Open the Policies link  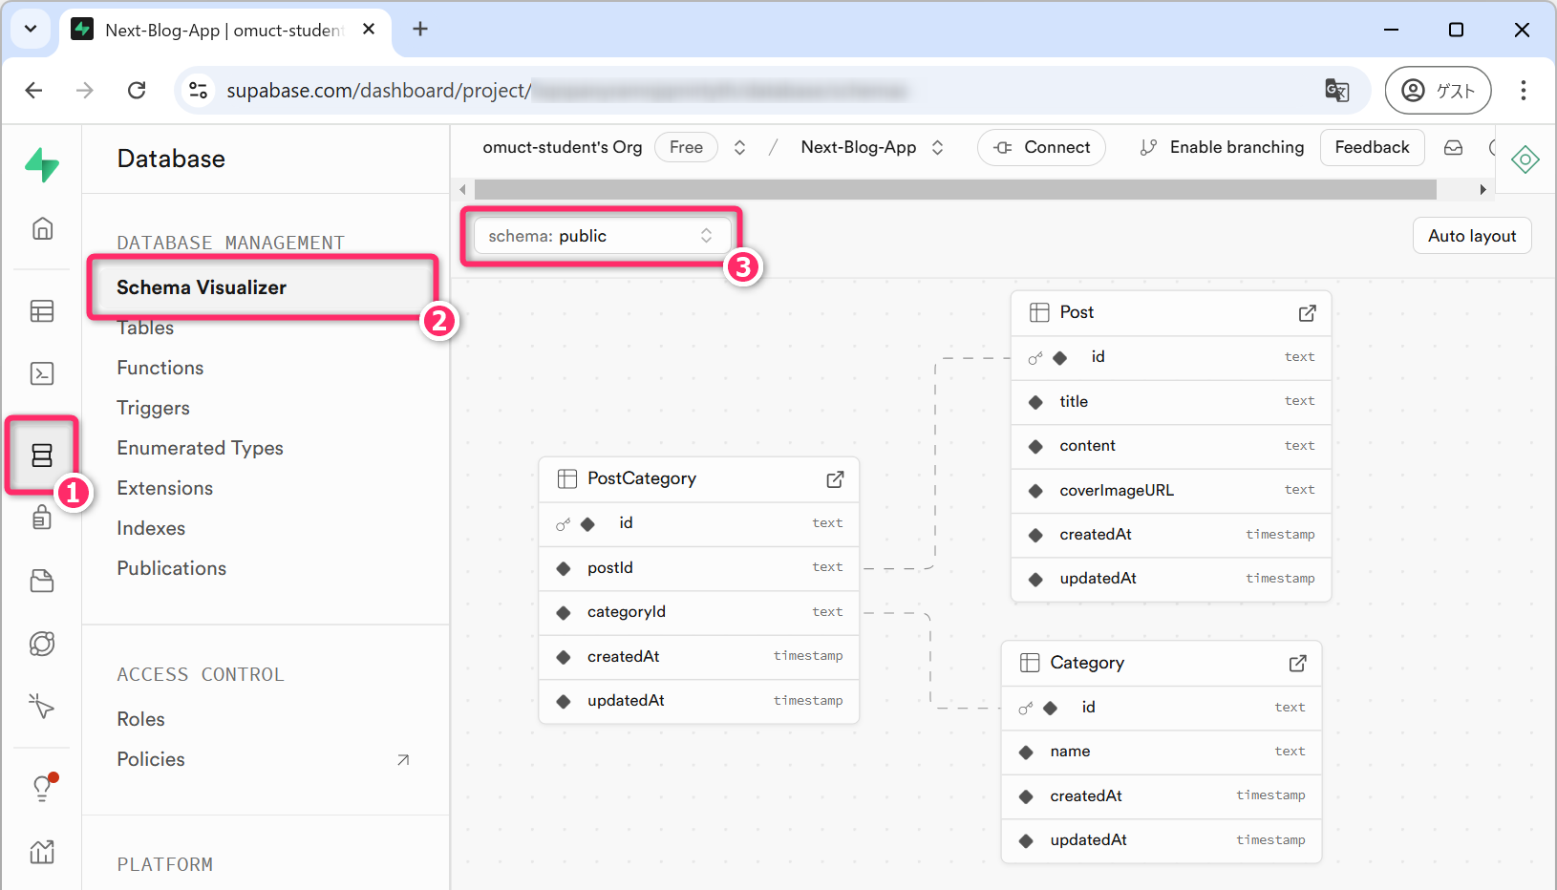pos(151,759)
